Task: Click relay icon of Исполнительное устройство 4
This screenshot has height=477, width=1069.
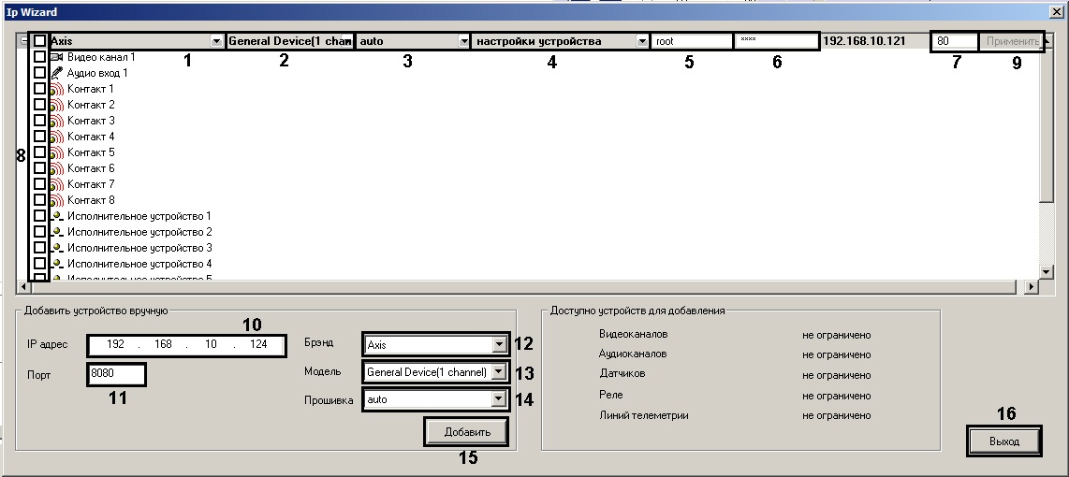Action: pos(57,264)
